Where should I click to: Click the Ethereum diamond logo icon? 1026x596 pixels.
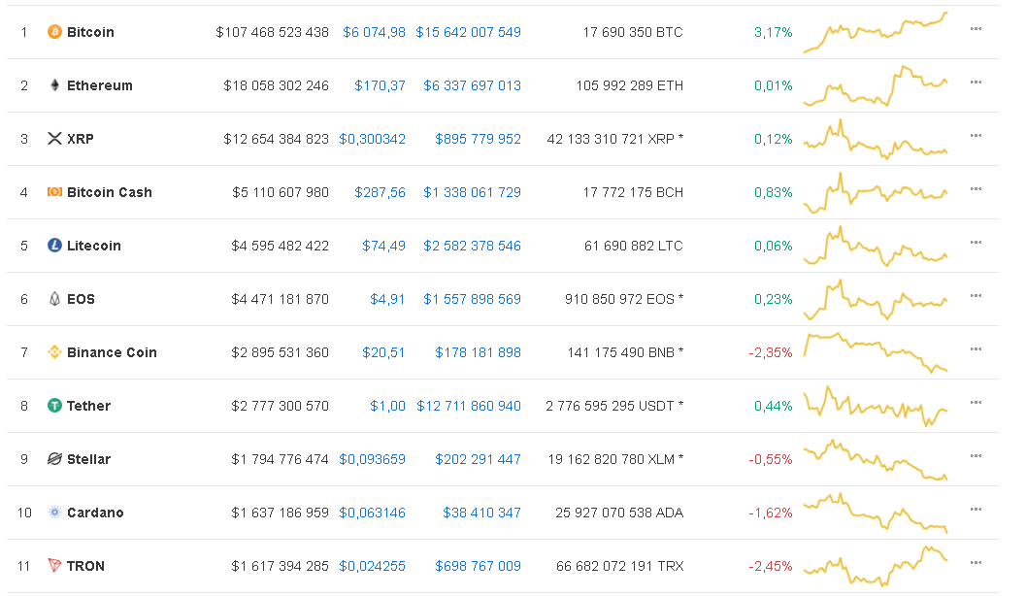(x=54, y=85)
